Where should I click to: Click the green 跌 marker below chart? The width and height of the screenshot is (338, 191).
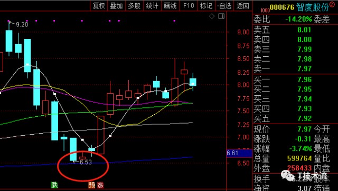(x=54, y=185)
